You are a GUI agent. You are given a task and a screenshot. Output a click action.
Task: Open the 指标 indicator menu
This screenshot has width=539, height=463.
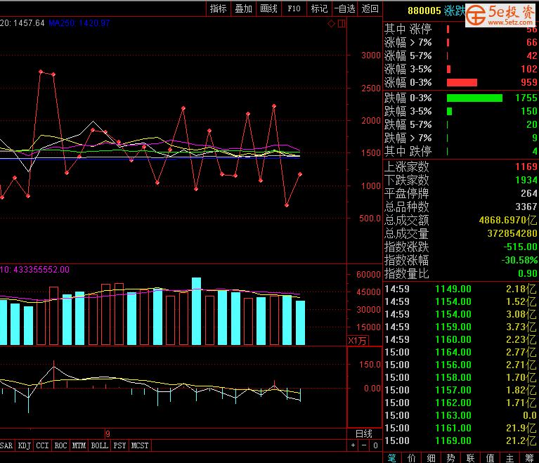[219, 8]
